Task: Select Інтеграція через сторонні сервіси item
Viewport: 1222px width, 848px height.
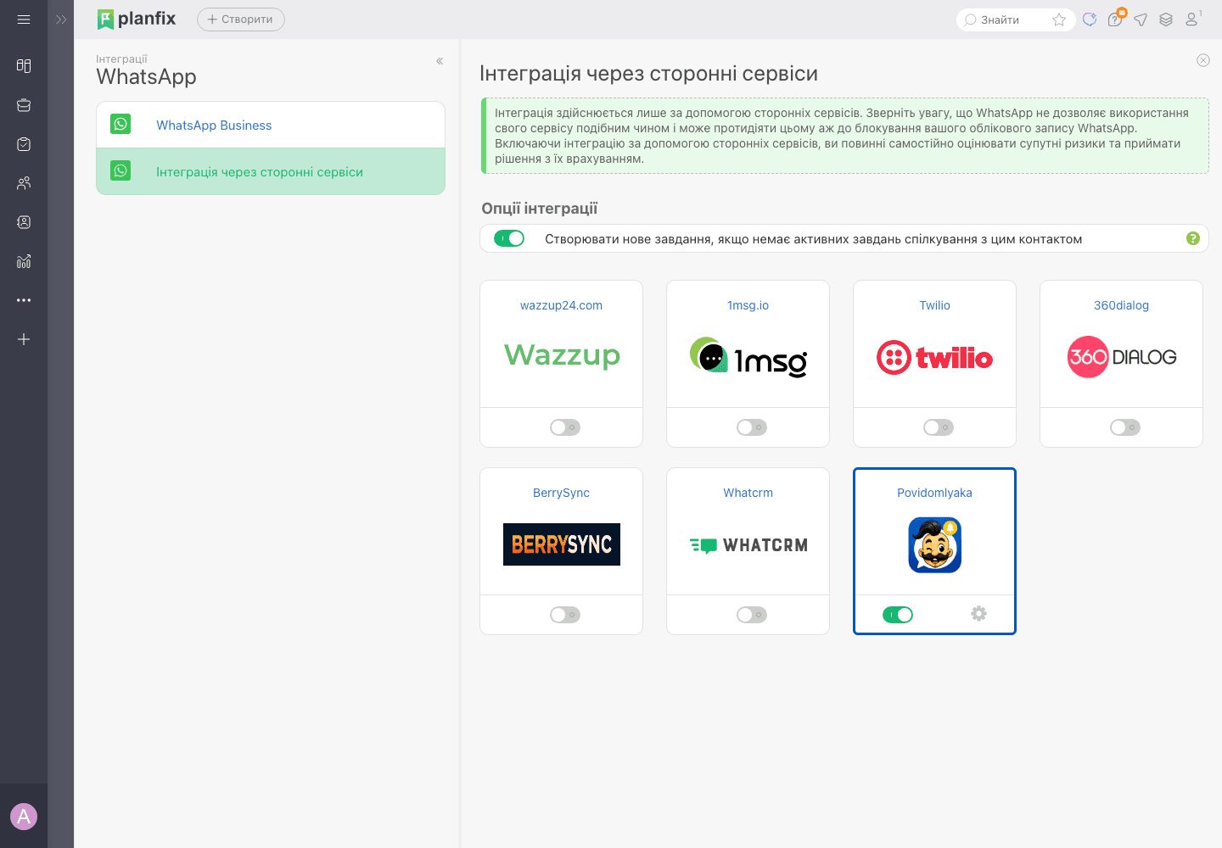Action: pos(271,171)
